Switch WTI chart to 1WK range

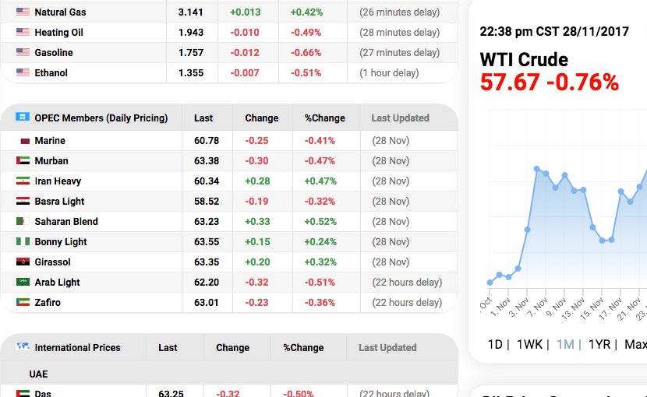coord(530,344)
